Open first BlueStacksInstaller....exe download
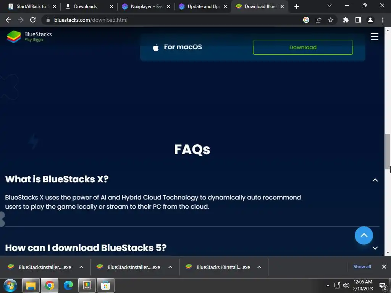 click(x=39, y=267)
